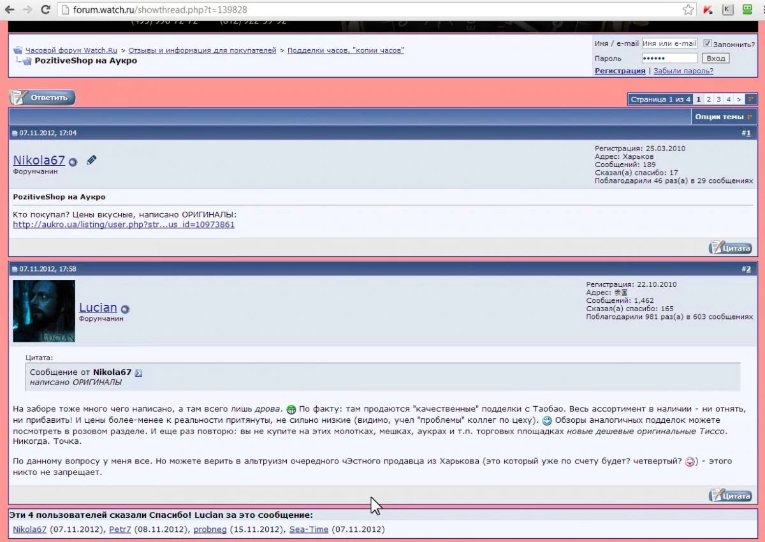
Task: Click 'Страница 1 из 4' page label
Action: [x=660, y=99]
